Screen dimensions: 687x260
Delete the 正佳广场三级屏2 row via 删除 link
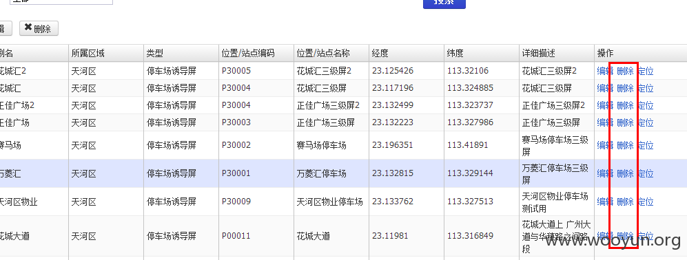(625, 105)
